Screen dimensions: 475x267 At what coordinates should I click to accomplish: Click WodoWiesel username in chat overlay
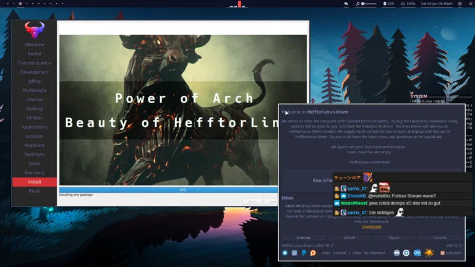point(354,203)
